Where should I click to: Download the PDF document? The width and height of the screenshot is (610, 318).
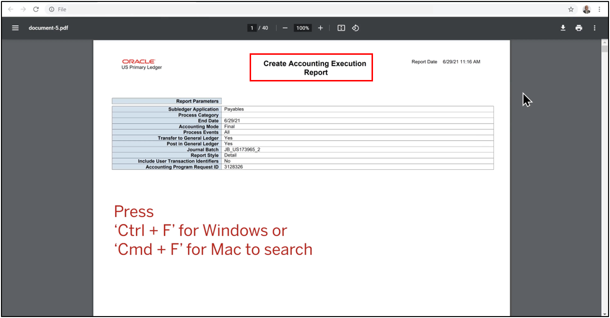tap(563, 28)
